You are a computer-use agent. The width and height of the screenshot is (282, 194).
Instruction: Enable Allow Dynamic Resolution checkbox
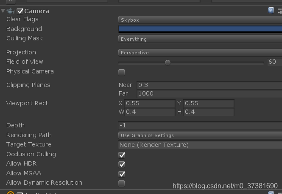[122, 183]
